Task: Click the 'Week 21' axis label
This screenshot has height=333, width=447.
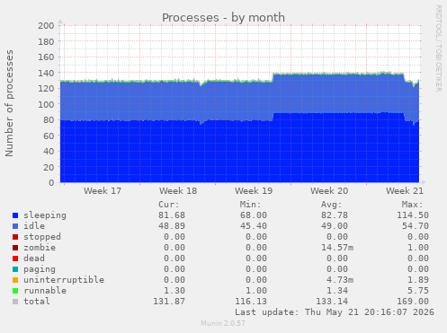Action: pos(405,191)
